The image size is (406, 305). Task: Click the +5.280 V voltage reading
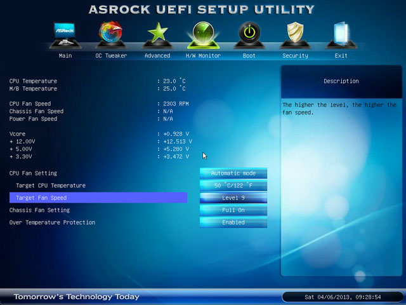(x=176, y=149)
